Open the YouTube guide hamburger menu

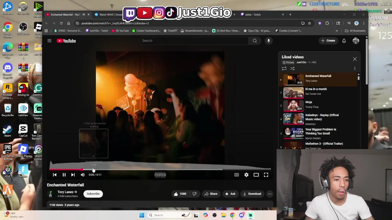tap(49, 41)
